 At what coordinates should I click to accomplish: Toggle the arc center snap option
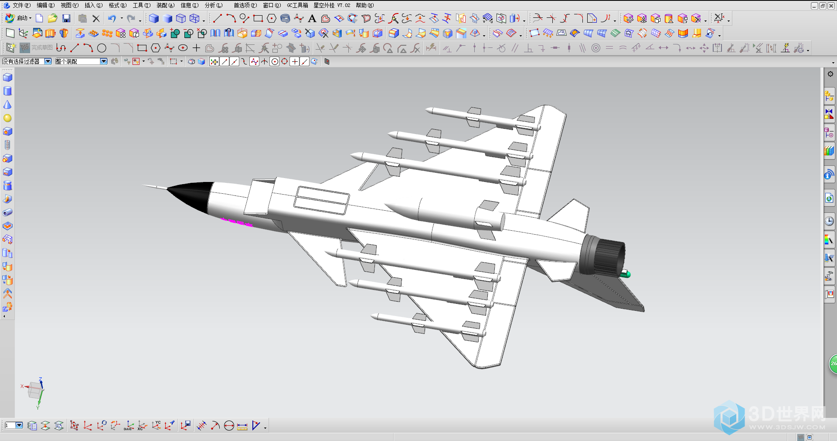275,61
